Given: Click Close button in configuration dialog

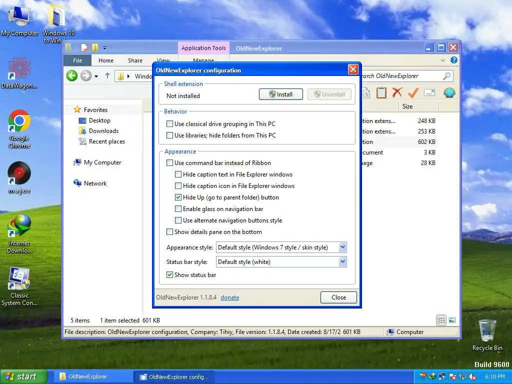Looking at the screenshot, I should tap(338, 297).
